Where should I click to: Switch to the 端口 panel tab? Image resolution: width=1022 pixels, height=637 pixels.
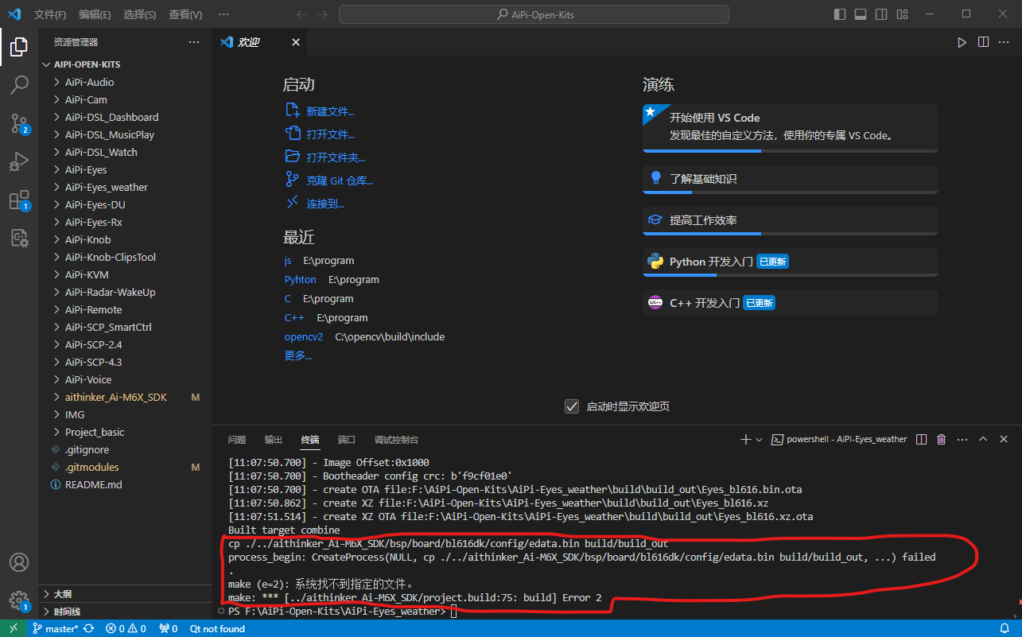pos(347,439)
